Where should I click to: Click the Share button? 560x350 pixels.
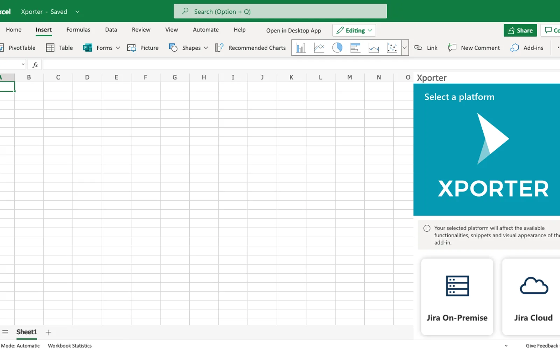[520, 30]
